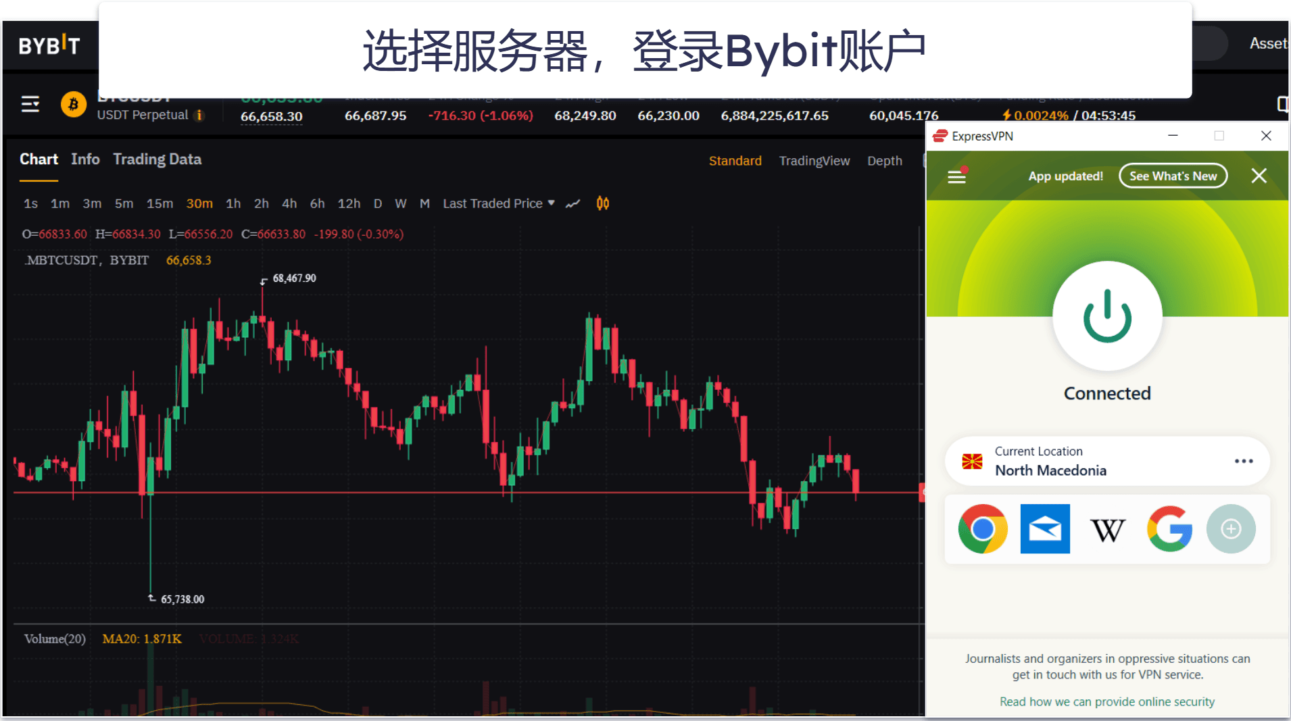
Task: Toggle the ExpressVPN power button
Action: click(x=1107, y=316)
